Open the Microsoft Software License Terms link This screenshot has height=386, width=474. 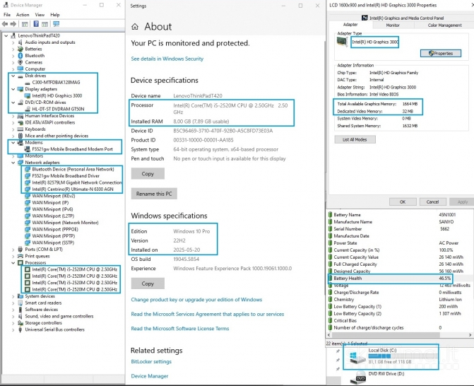coord(180,329)
